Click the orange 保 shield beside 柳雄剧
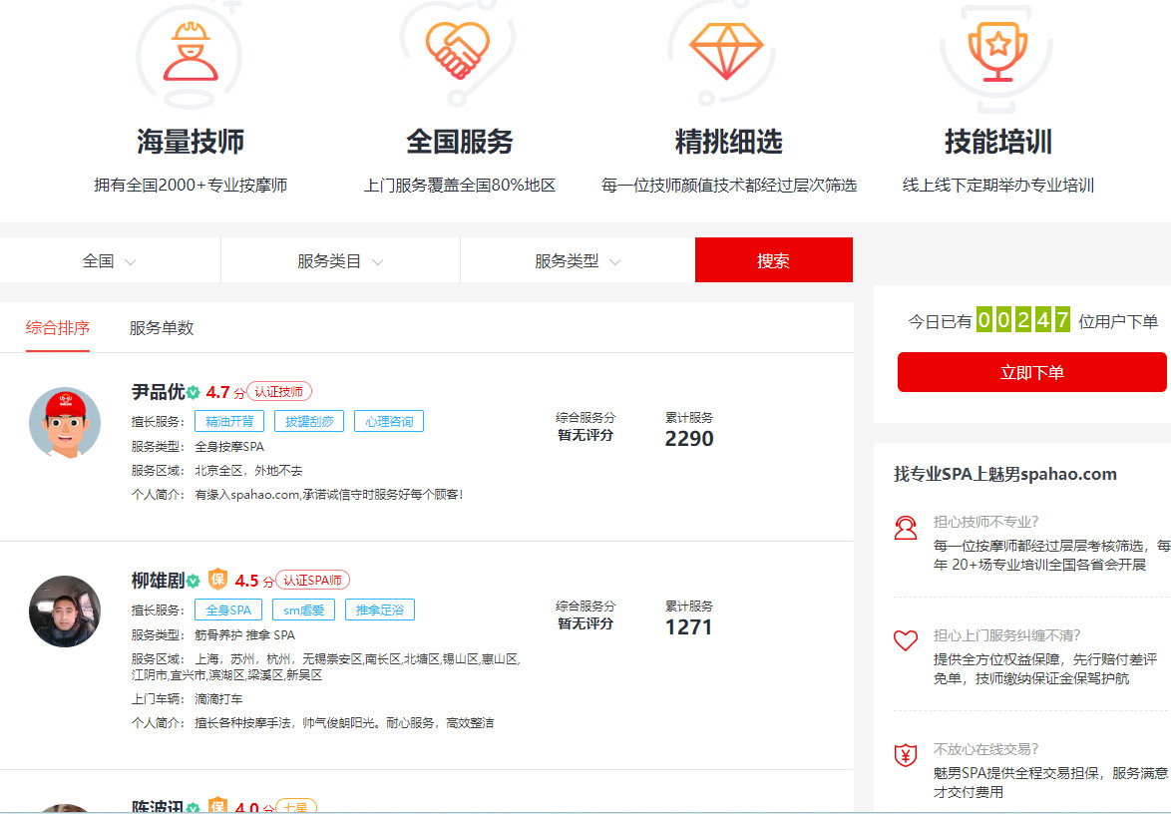 coord(217,579)
